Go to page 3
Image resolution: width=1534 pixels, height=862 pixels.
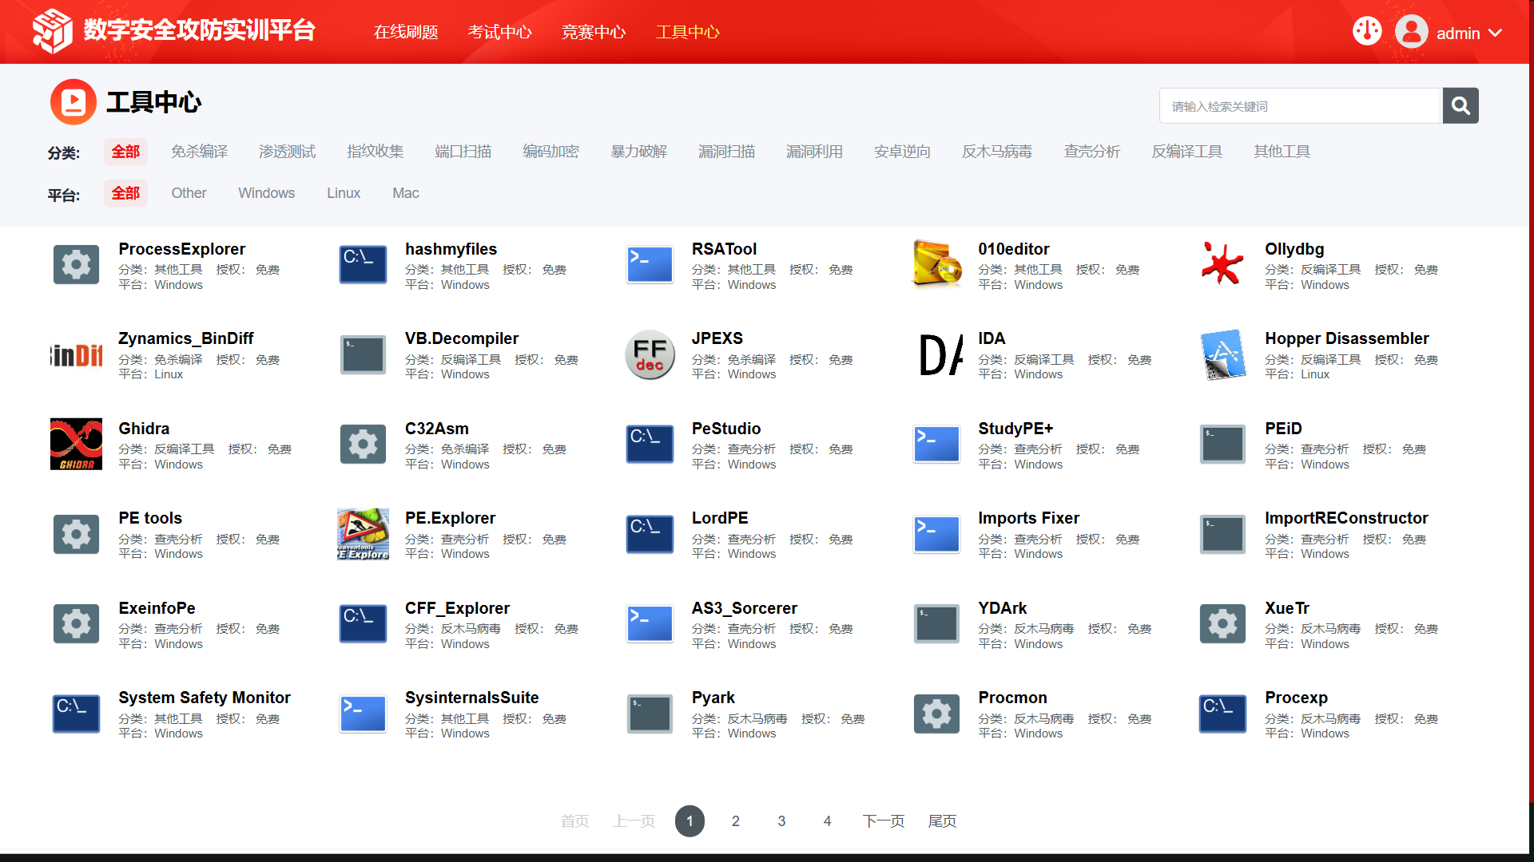tap(781, 820)
